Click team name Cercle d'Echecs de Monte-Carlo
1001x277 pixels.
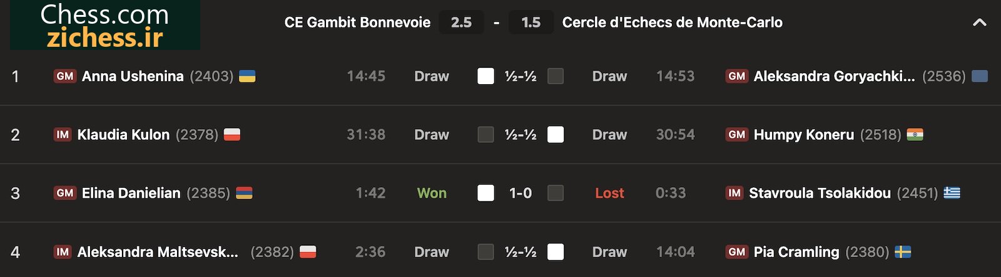click(673, 22)
